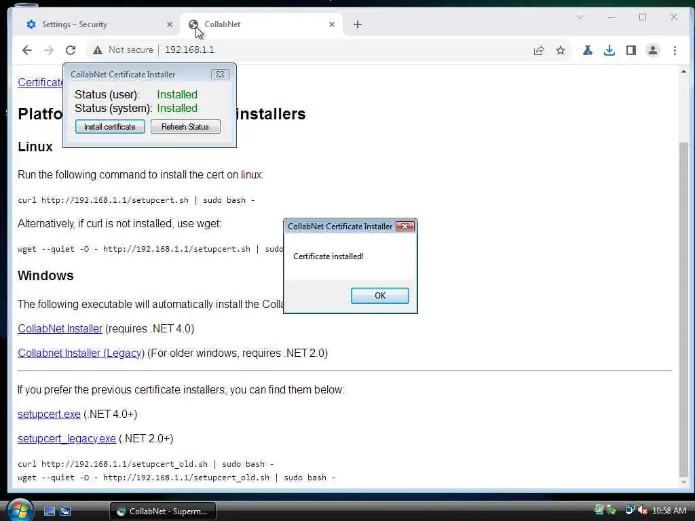The width and height of the screenshot is (695, 521).
Task: Download the setupcert_legacy.exe link
Action: coord(67,439)
